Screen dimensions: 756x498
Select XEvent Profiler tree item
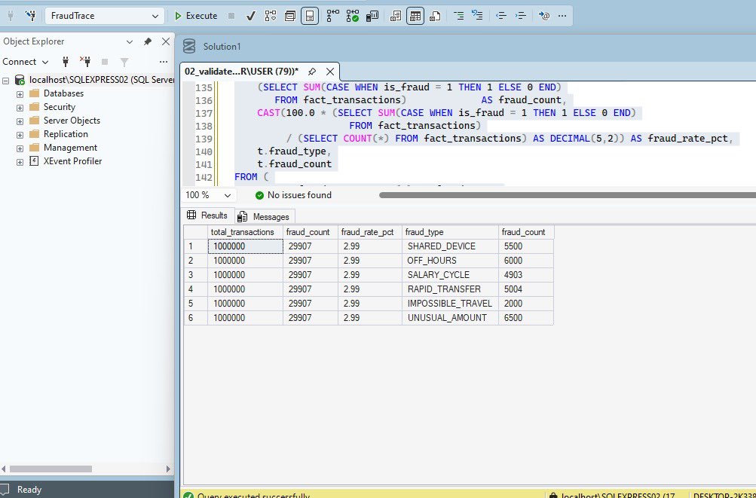point(73,161)
